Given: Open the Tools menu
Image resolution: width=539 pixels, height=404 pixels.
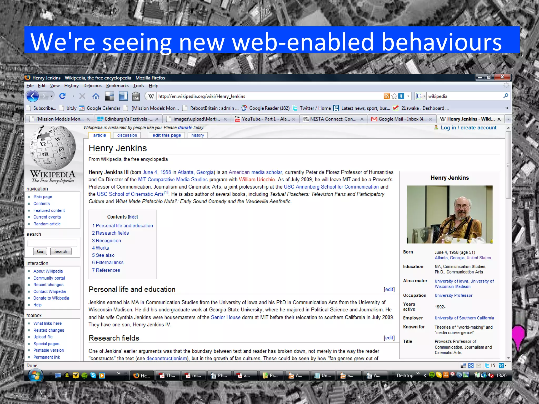Looking at the screenshot, I should 138,85.
